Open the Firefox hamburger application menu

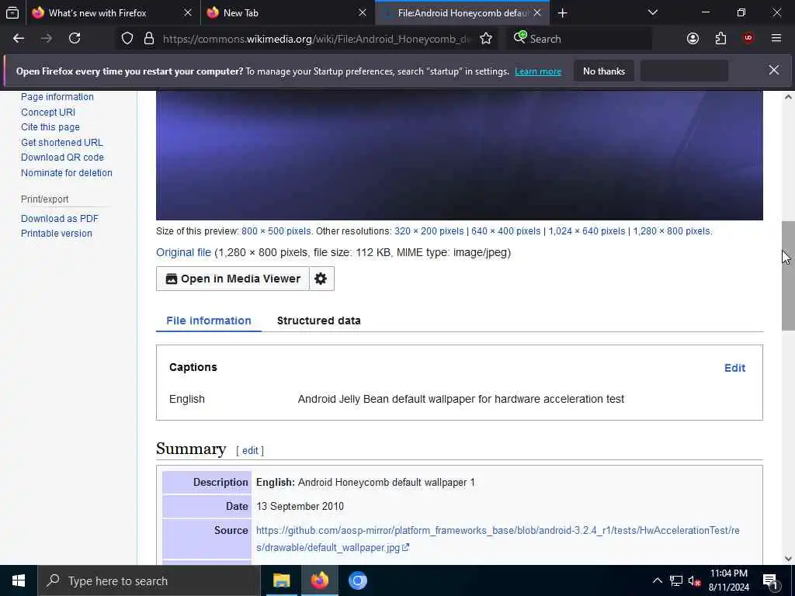coord(776,39)
